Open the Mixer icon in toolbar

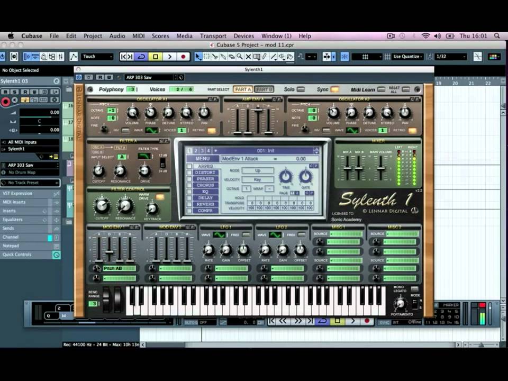(x=60, y=57)
